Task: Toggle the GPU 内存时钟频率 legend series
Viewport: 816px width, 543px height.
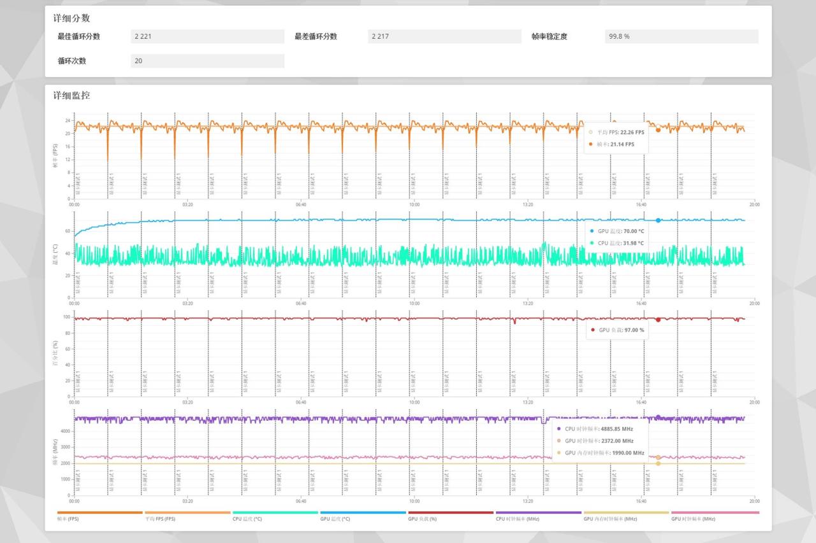Action: [x=626, y=516]
